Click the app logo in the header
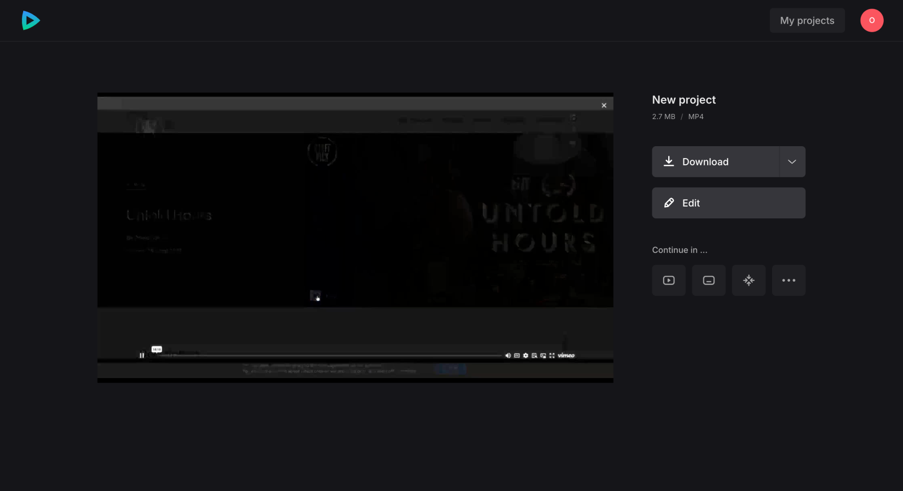Screen dimensions: 903x491 30,20
